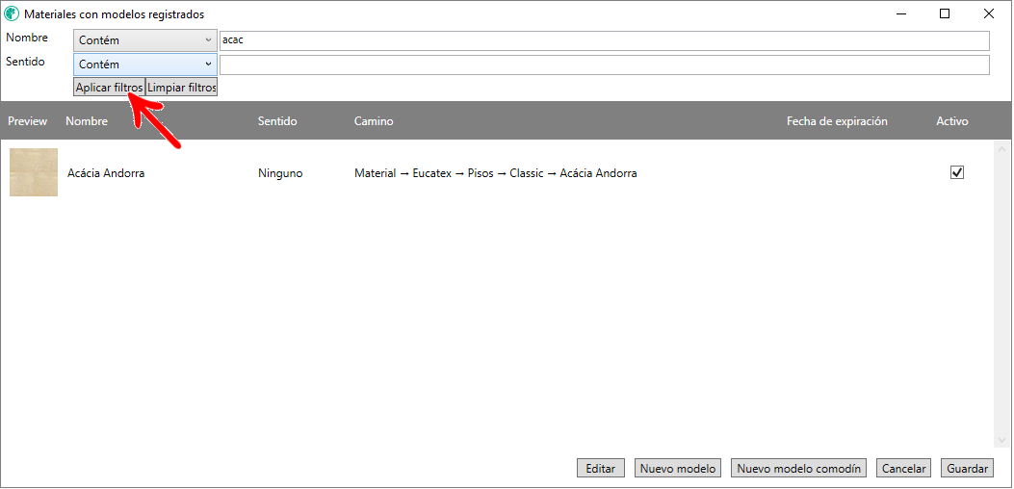1014x489 pixels.
Task: Click the Activo column header
Action: [952, 121]
